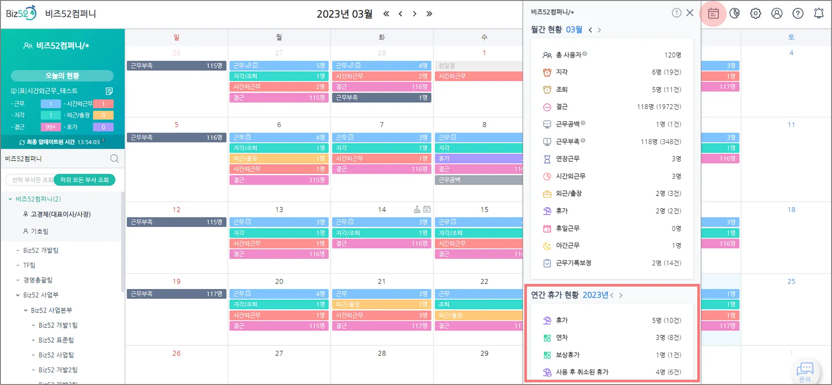Select the 하위 모든 부서 조회 toggle

click(85, 180)
